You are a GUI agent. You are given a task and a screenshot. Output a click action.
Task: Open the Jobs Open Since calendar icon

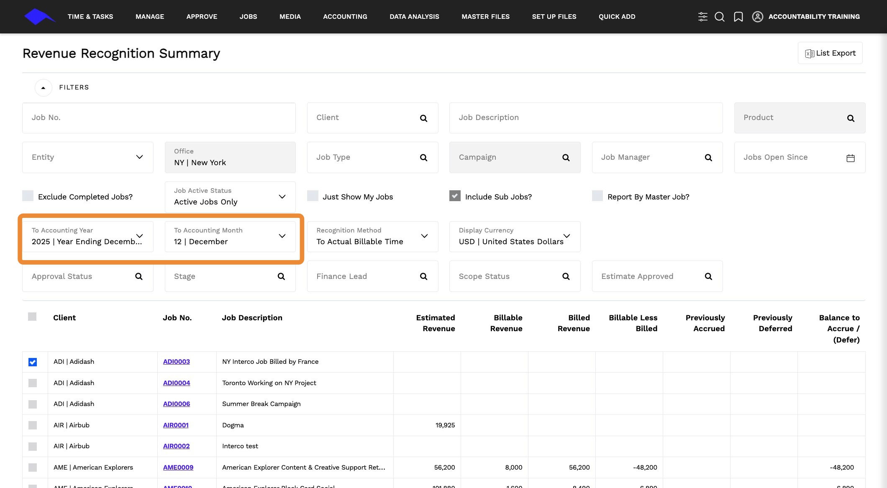click(x=851, y=158)
